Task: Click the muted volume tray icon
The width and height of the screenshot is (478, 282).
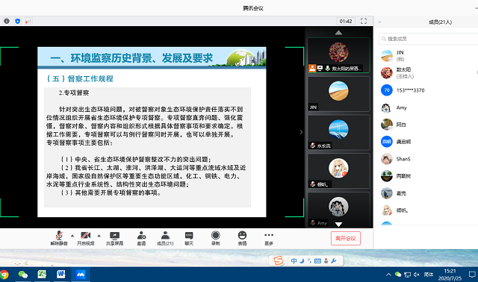Action: click(417, 275)
